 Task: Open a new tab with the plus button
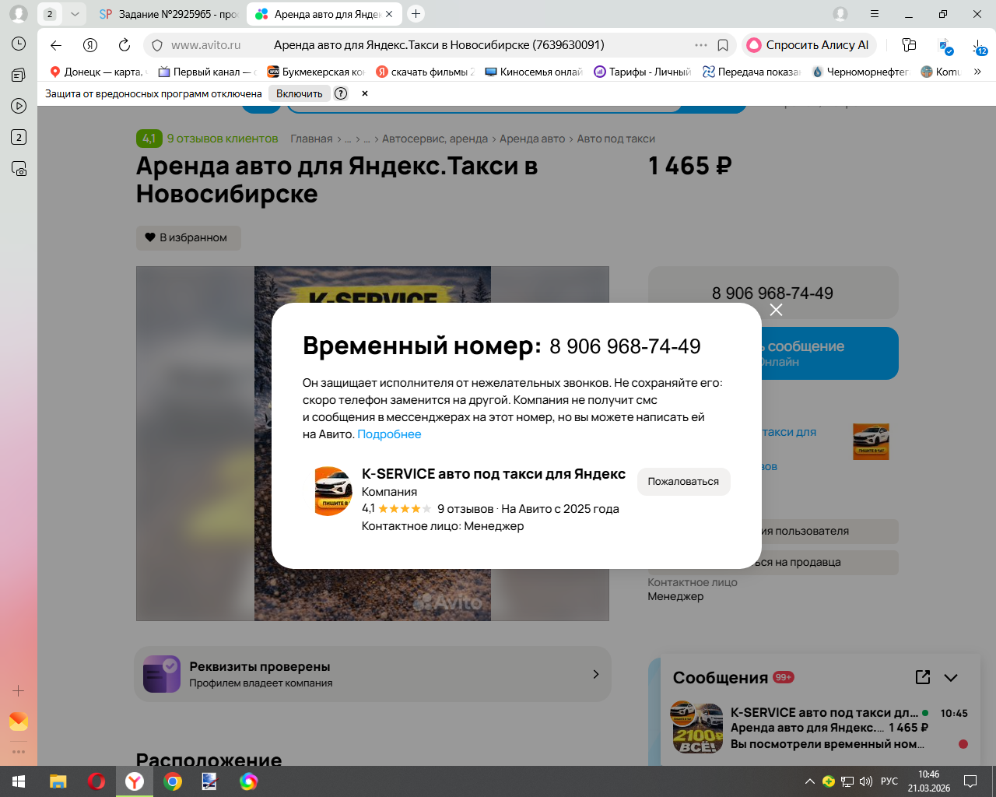(x=416, y=13)
